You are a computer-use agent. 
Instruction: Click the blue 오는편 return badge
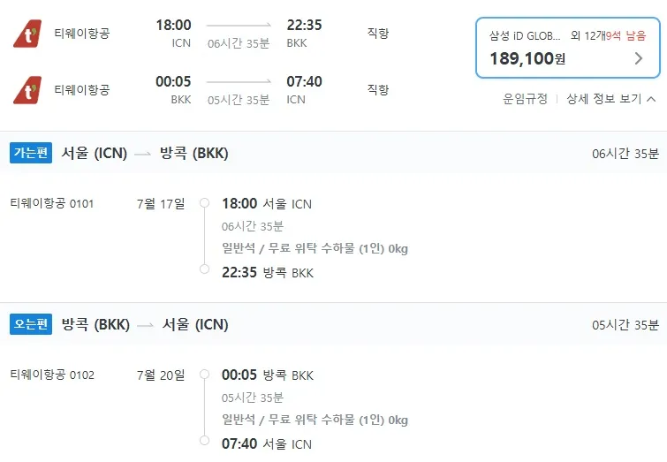[32, 325]
